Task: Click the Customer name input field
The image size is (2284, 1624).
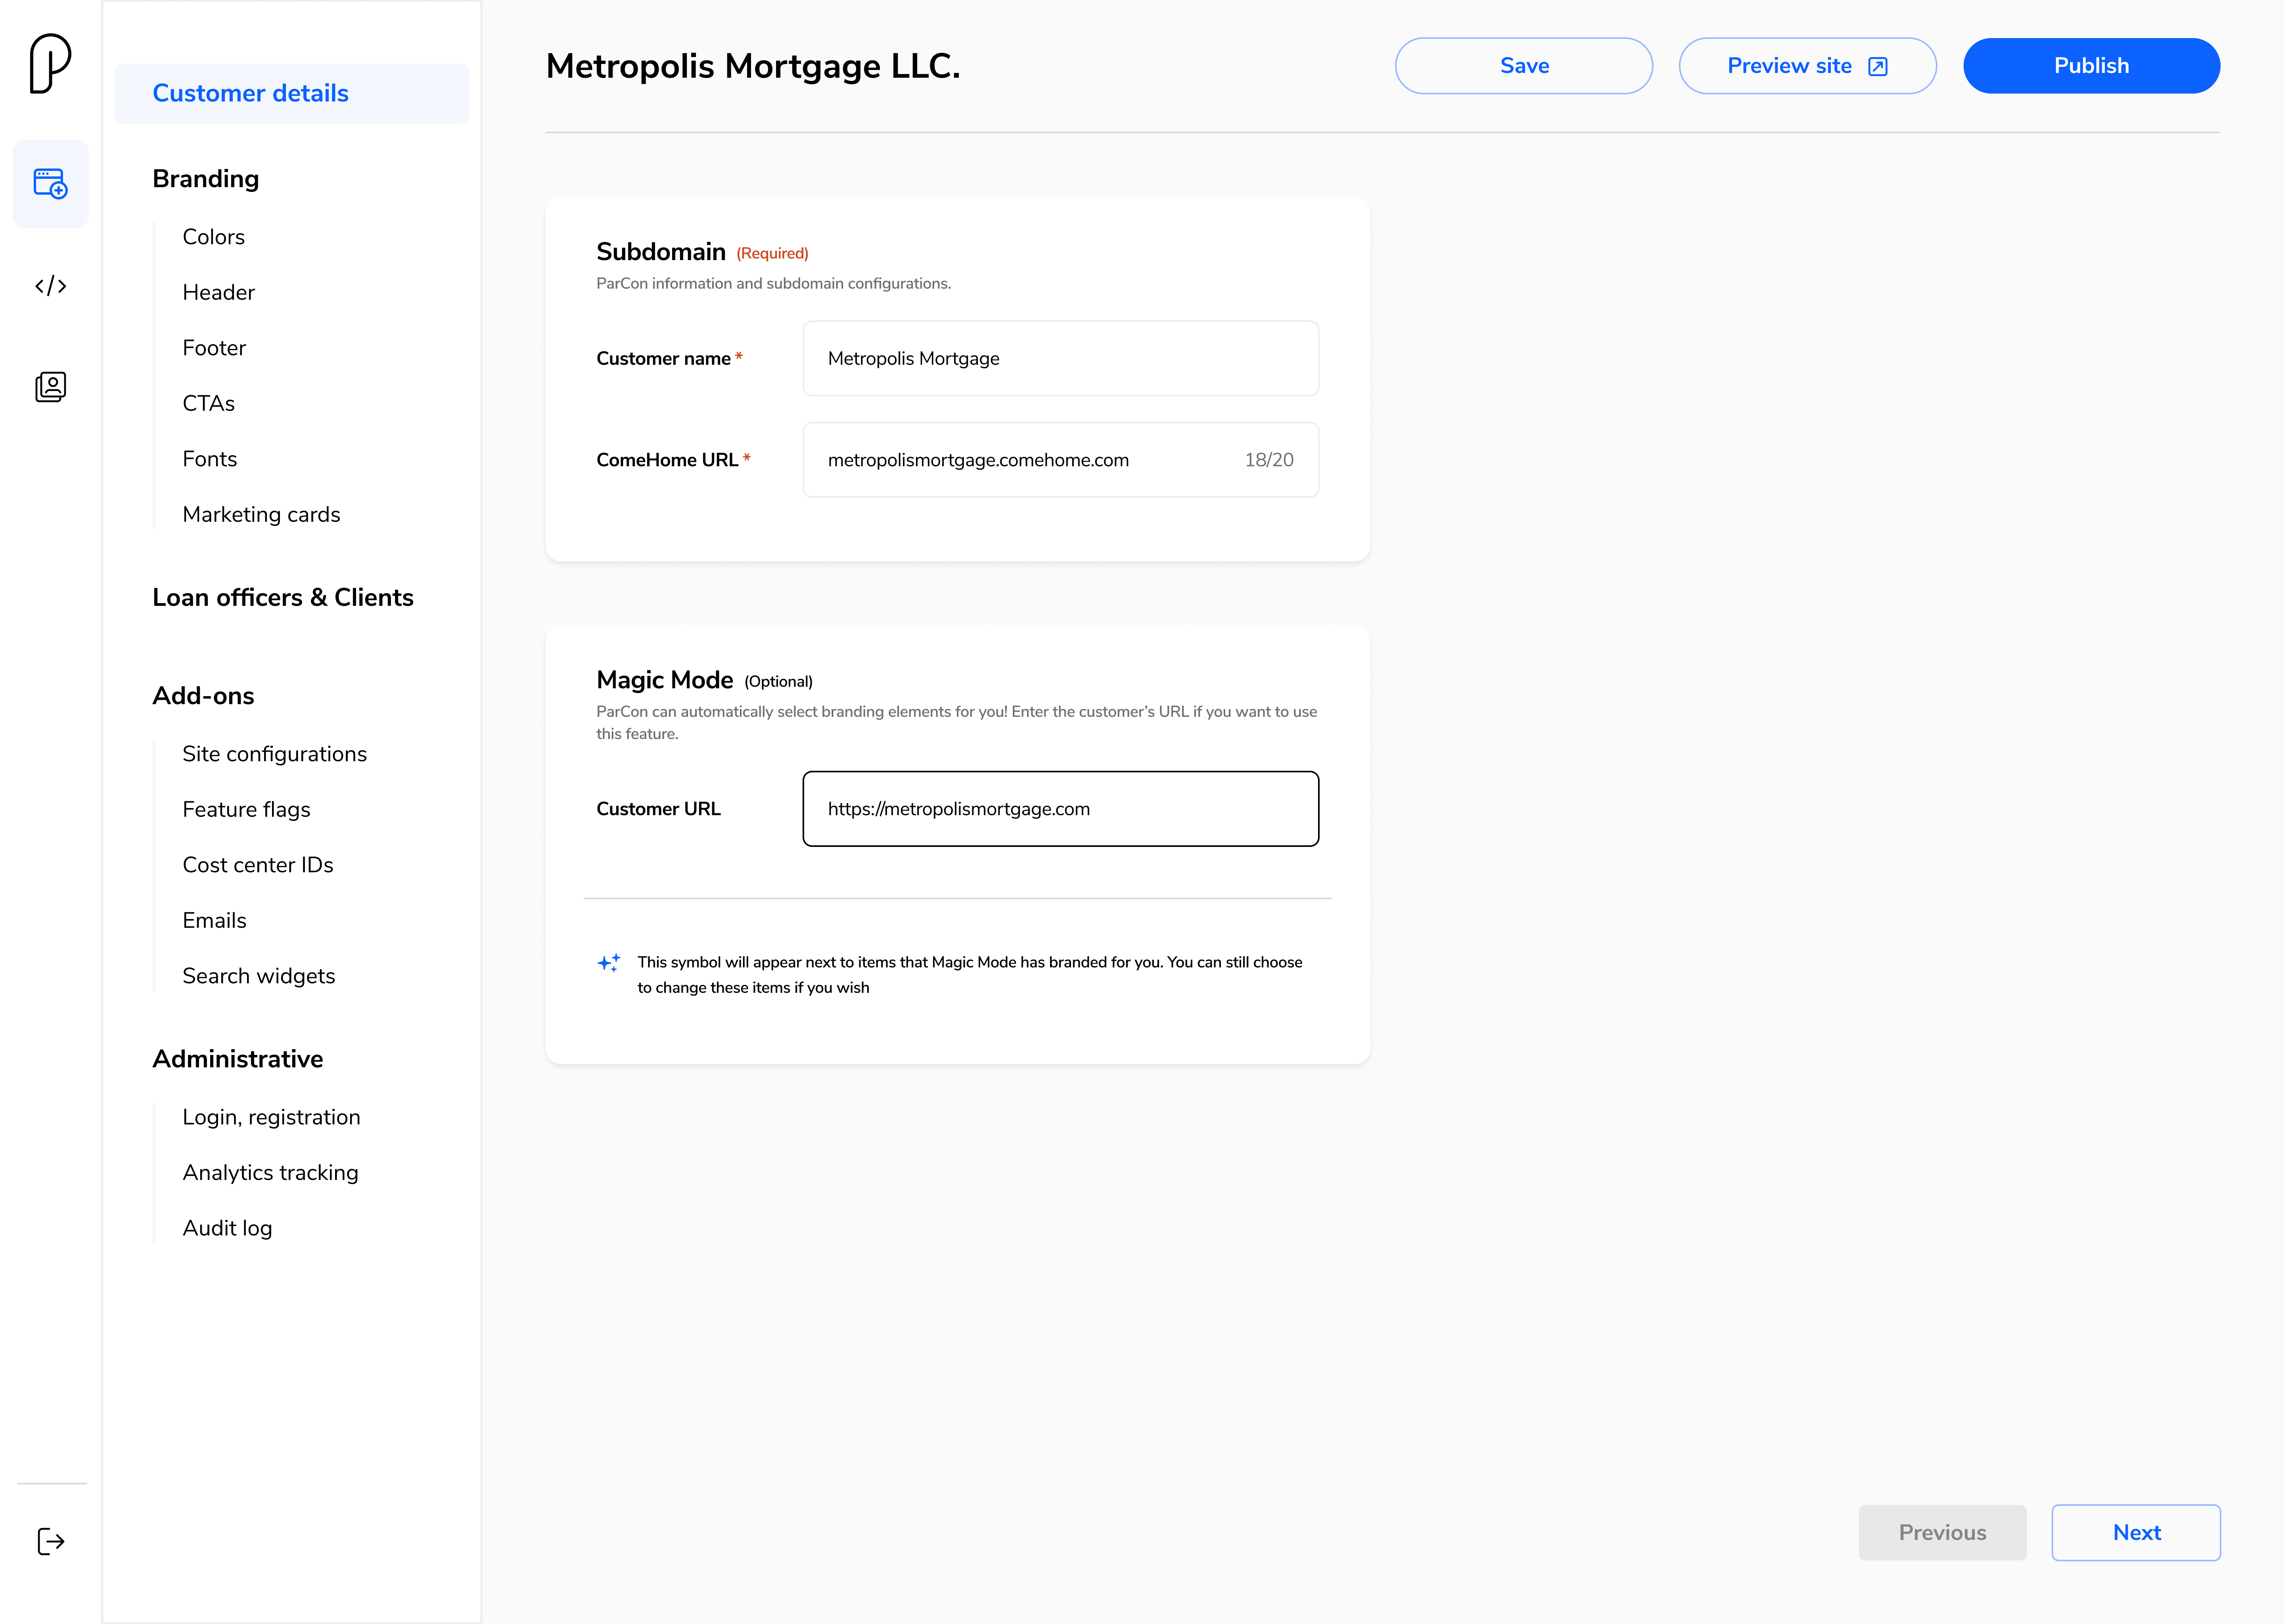Action: [1060, 359]
